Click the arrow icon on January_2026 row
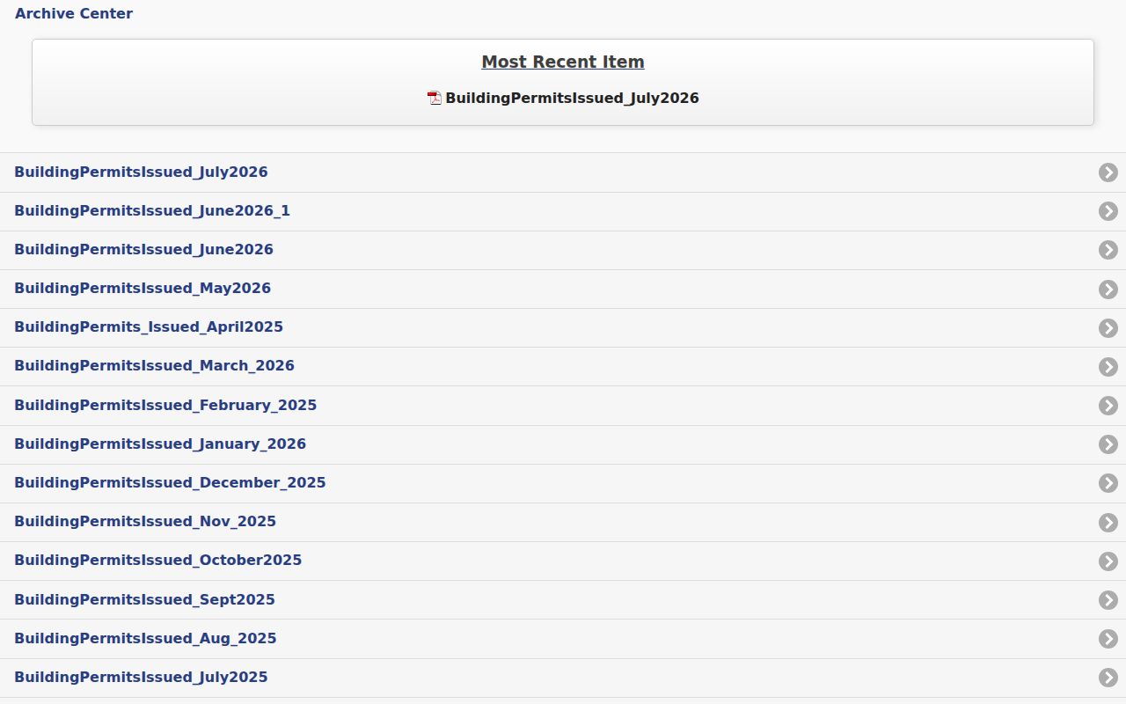The width and height of the screenshot is (1126, 704). tap(1108, 444)
